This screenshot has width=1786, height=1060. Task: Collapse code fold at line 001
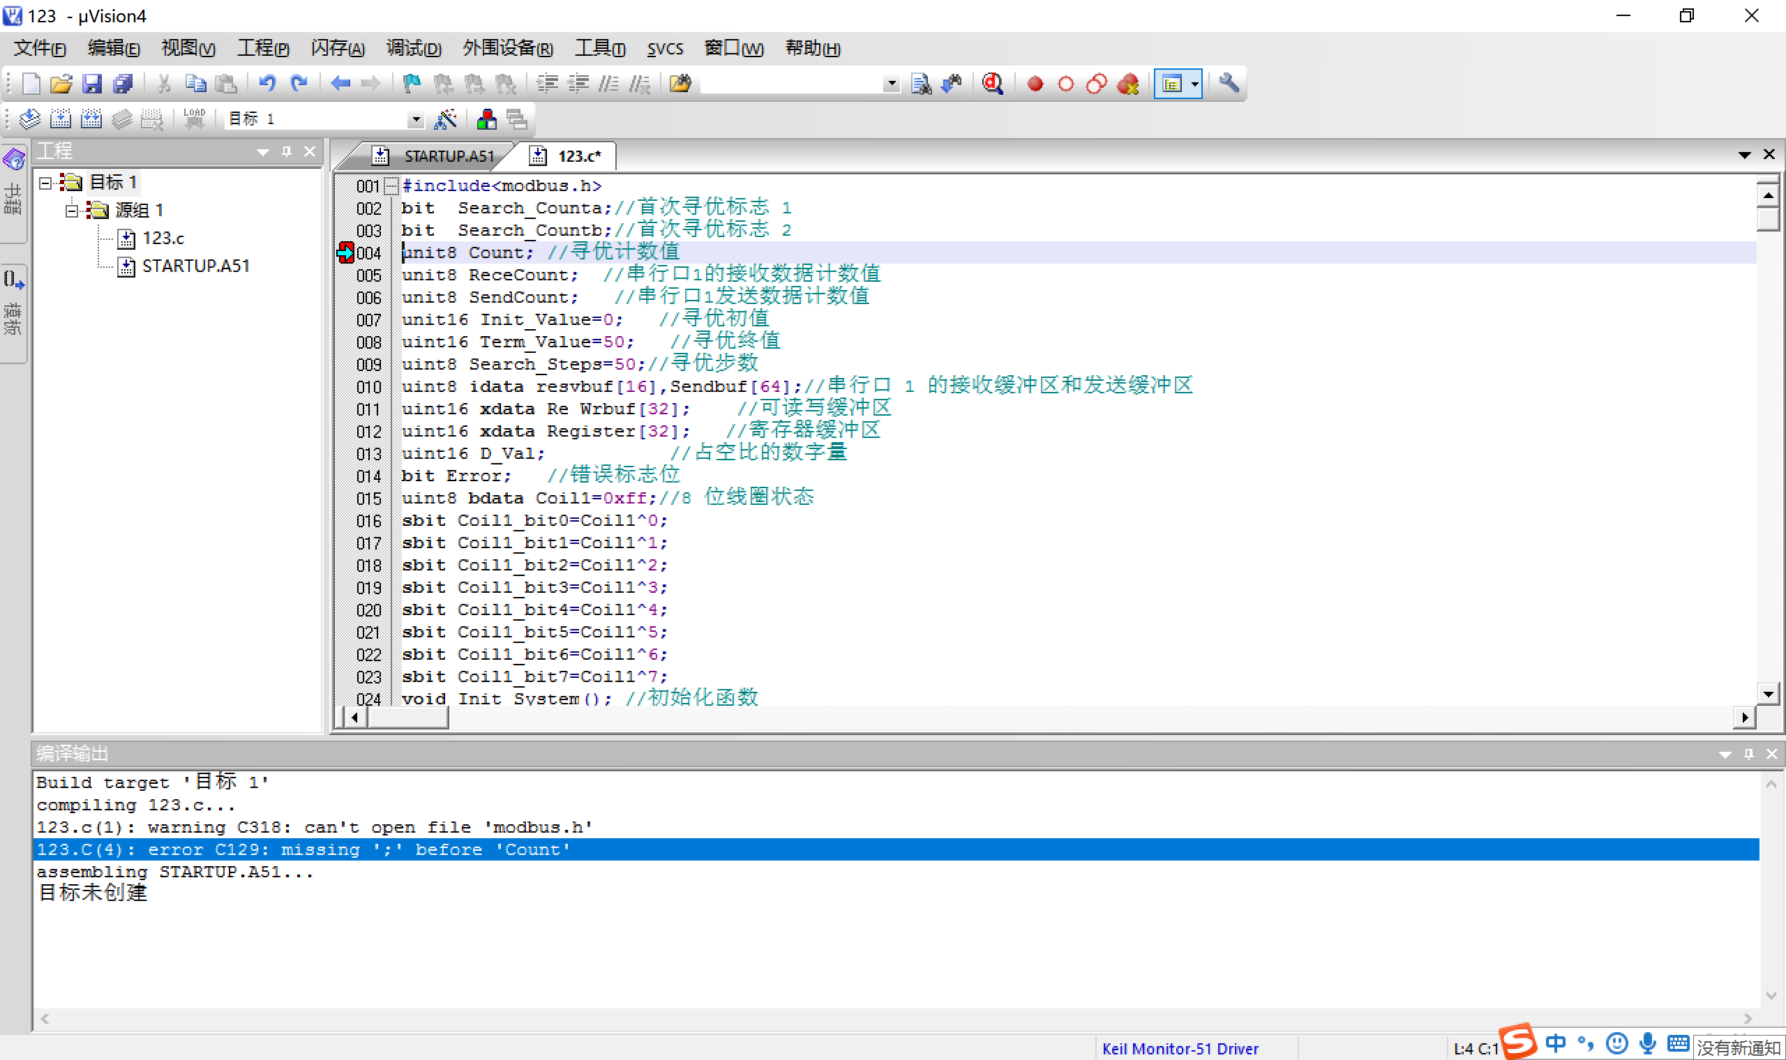coord(391,185)
